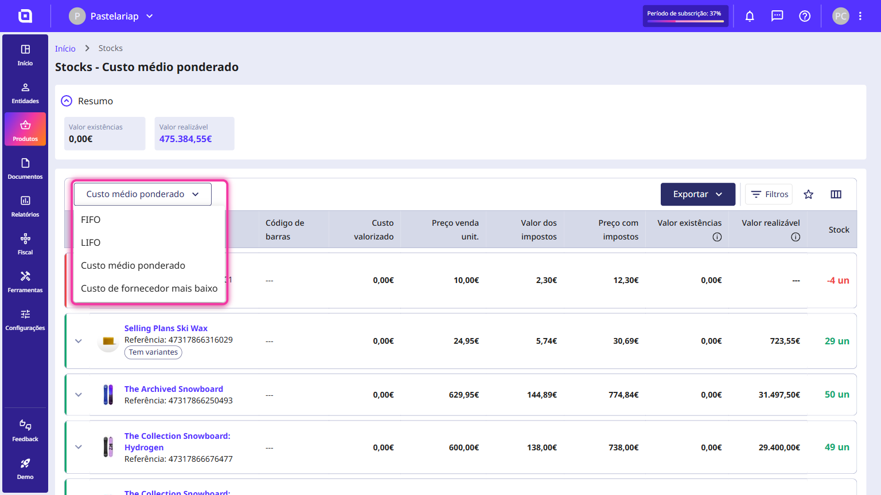
Task: Click the Início breadcrumb link
Action: click(x=65, y=49)
